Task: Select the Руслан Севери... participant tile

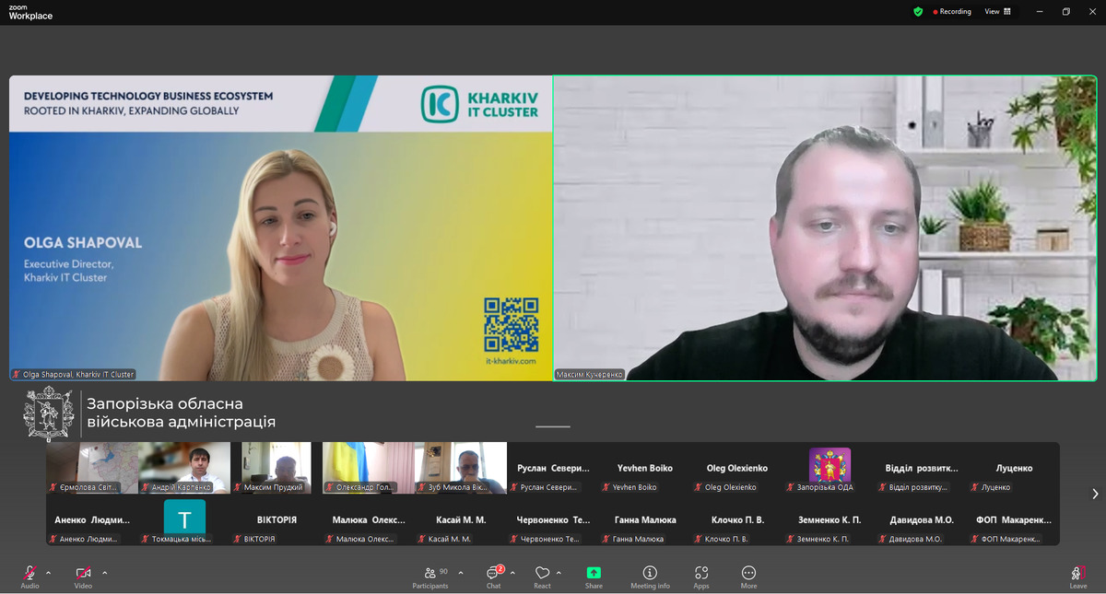Action: tap(553, 468)
